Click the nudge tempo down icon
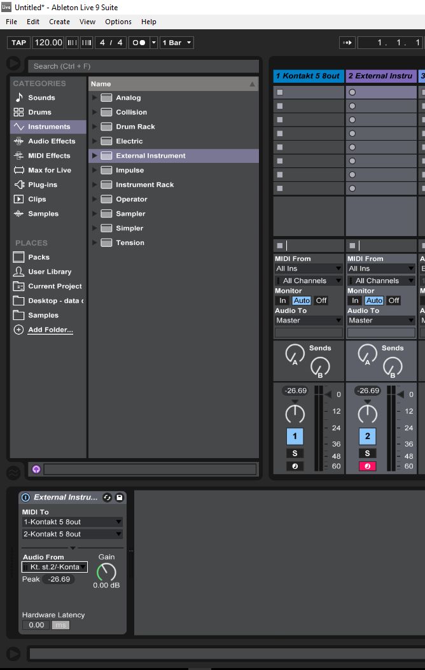Screen dimensions: 425x670 point(72,43)
